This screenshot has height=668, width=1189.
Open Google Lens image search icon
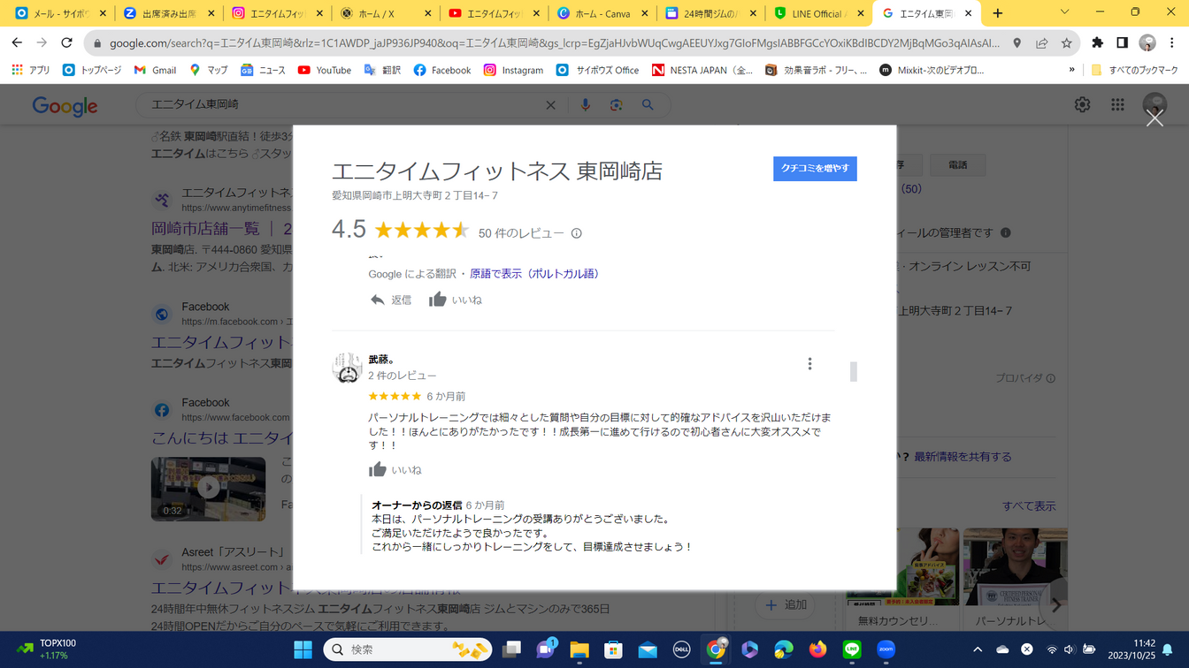[x=616, y=105]
